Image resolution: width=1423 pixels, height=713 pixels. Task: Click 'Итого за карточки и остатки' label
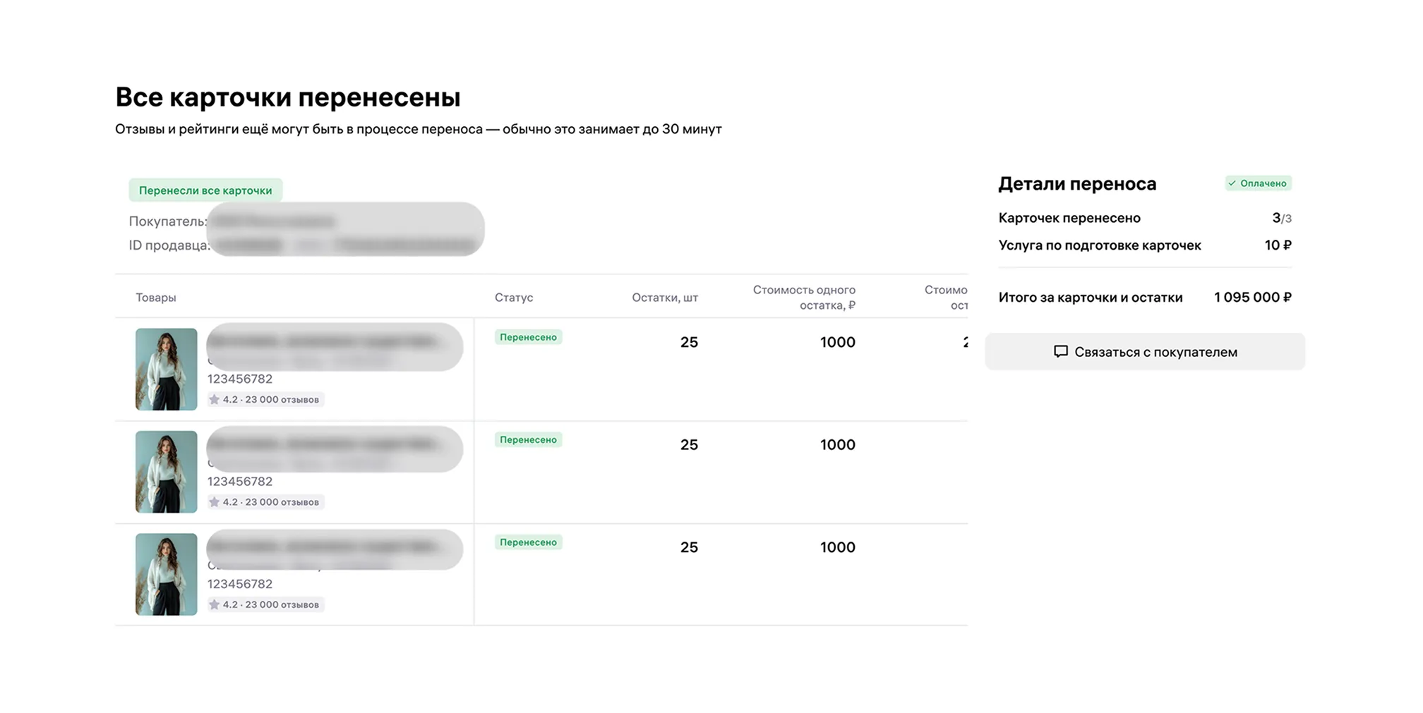pyautogui.click(x=1091, y=298)
